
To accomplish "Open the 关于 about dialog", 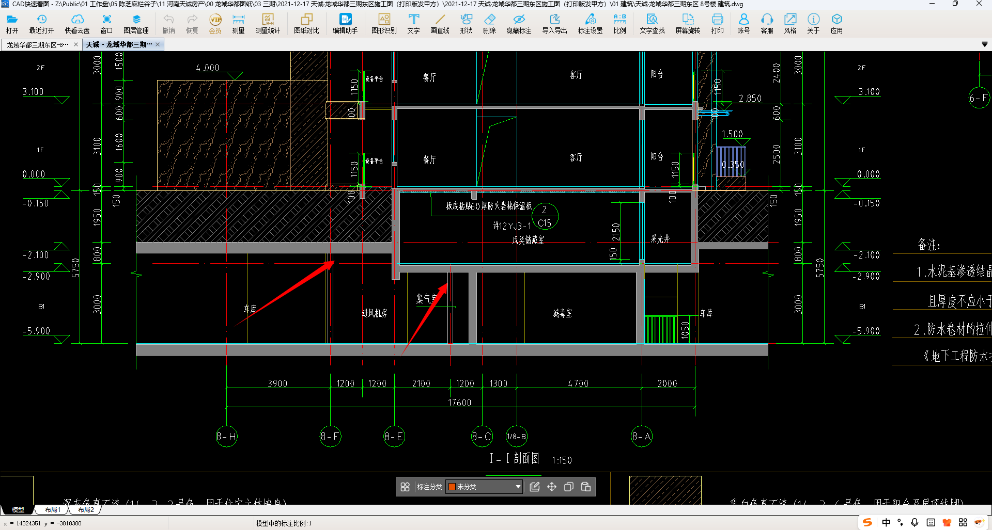I will click(813, 24).
